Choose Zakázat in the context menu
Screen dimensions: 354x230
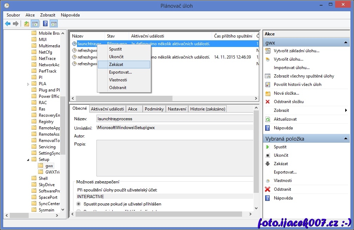tap(116, 65)
